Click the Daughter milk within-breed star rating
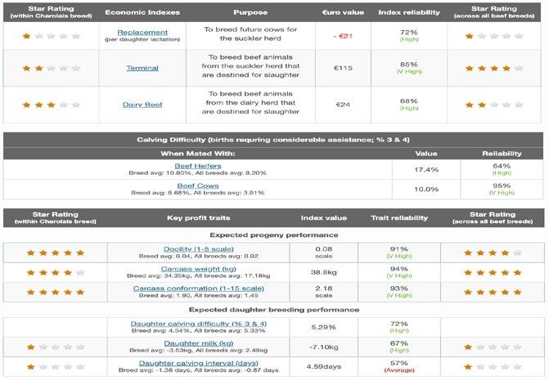 point(56,346)
